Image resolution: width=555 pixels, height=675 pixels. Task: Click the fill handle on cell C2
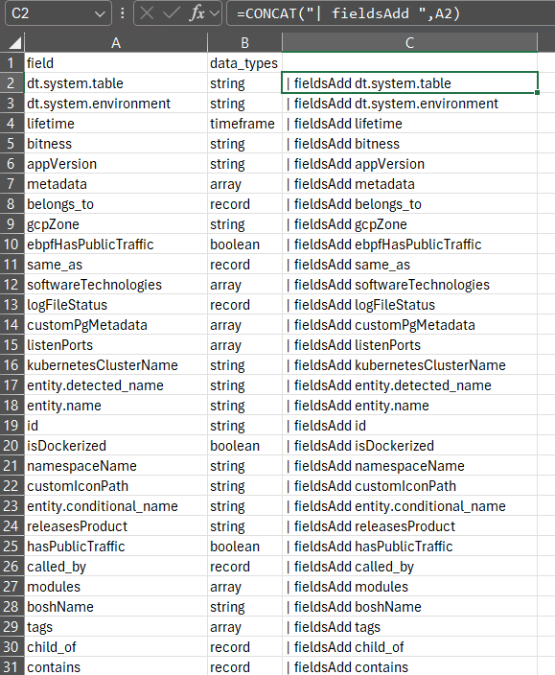pyautogui.click(x=537, y=93)
